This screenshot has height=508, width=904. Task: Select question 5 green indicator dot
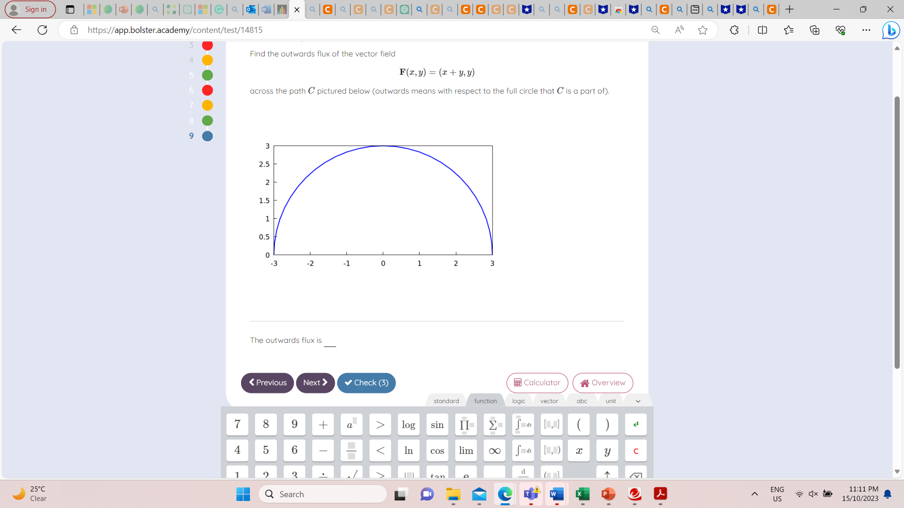[207, 75]
